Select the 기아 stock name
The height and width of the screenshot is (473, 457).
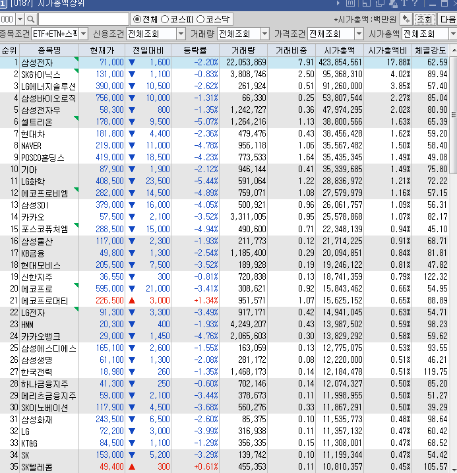[x=29, y=170]
